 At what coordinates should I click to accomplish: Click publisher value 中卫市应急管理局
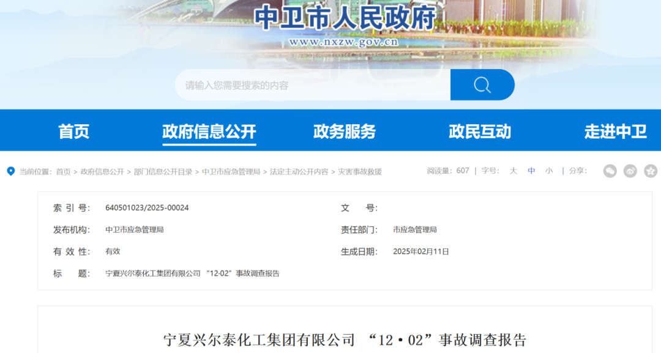pyautogui.click(x=135, y=229)
